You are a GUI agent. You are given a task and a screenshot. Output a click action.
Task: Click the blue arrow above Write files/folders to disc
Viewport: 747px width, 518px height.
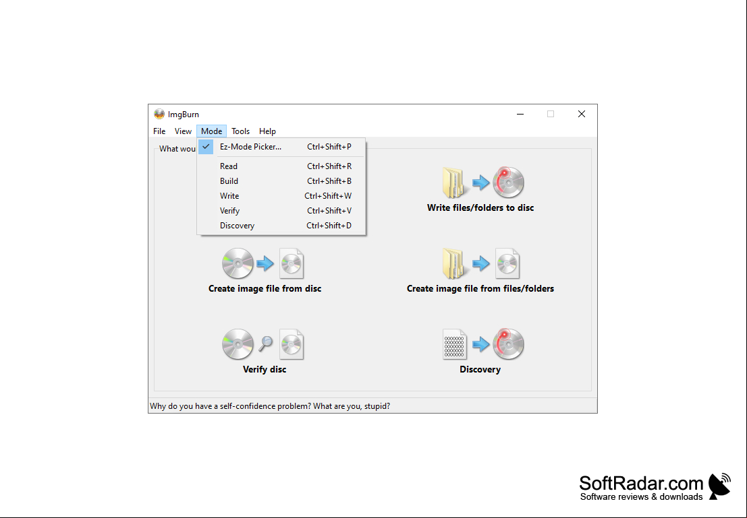tap(480, 182)
